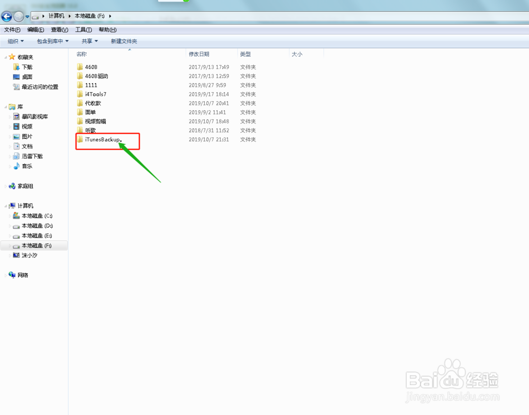
Task: Sort by the 修改日期 column header
Action: (x=199, y=54)
